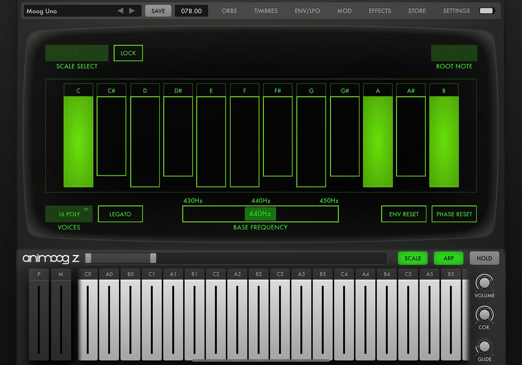
Task: Open the EFFECTS tab
Action: coord(380,11)
